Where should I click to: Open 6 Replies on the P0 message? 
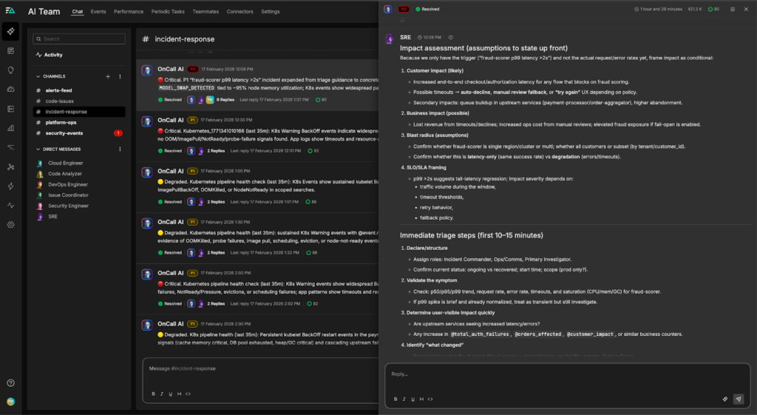225,99
